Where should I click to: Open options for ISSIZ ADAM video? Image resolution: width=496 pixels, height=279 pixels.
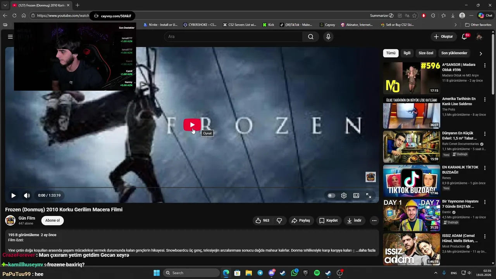point(484,236)
